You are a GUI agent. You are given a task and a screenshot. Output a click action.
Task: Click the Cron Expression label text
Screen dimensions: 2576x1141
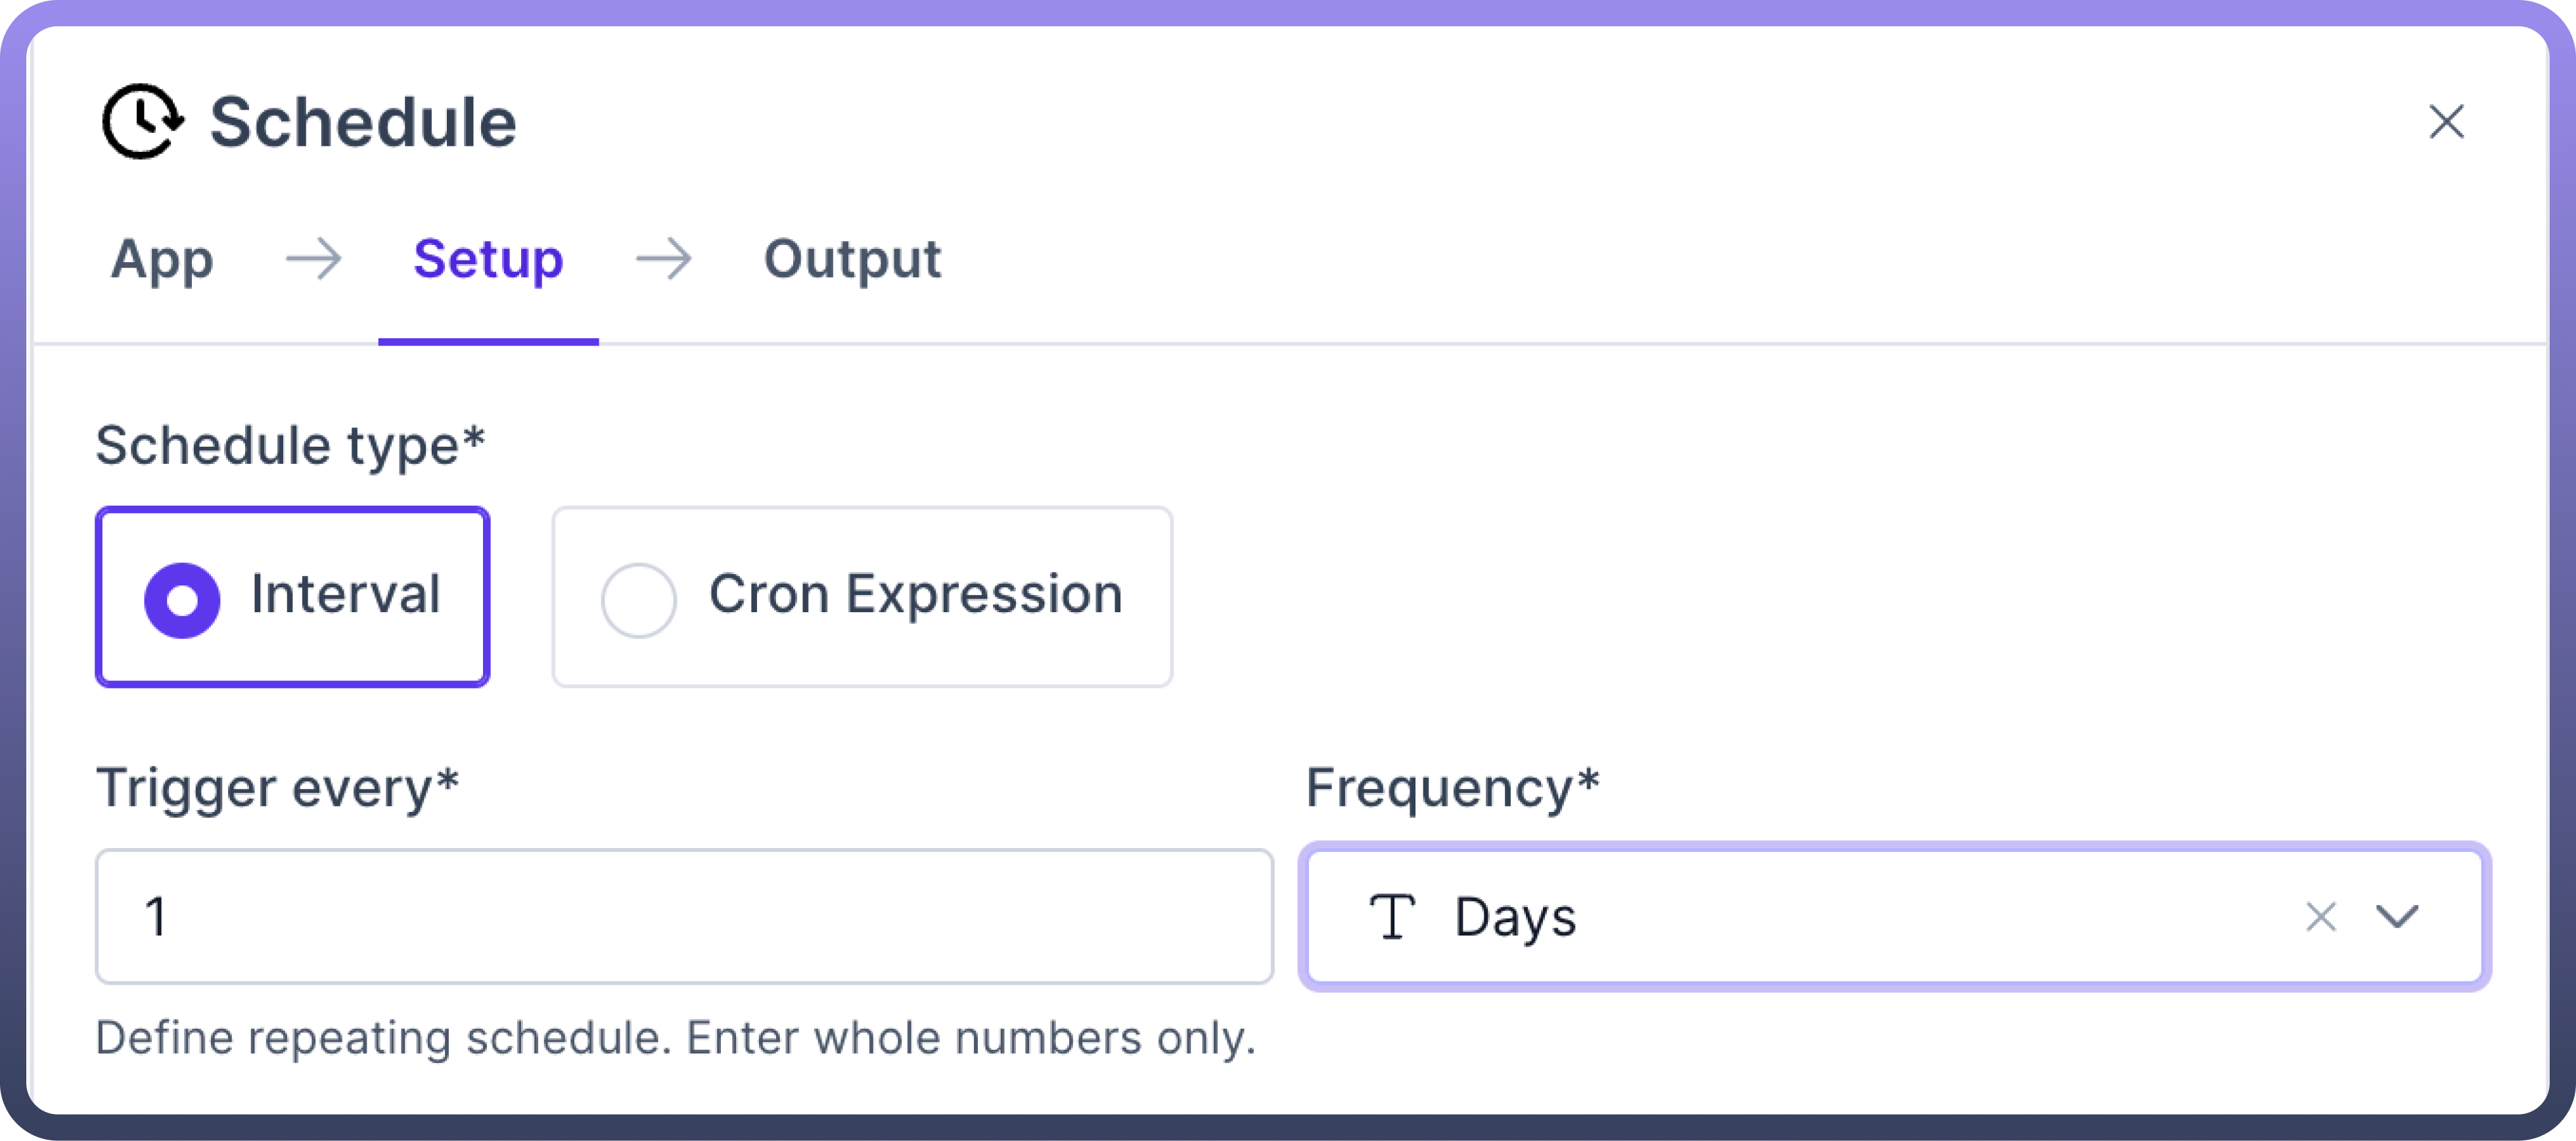pyautogui.click(x=915, y=595)
